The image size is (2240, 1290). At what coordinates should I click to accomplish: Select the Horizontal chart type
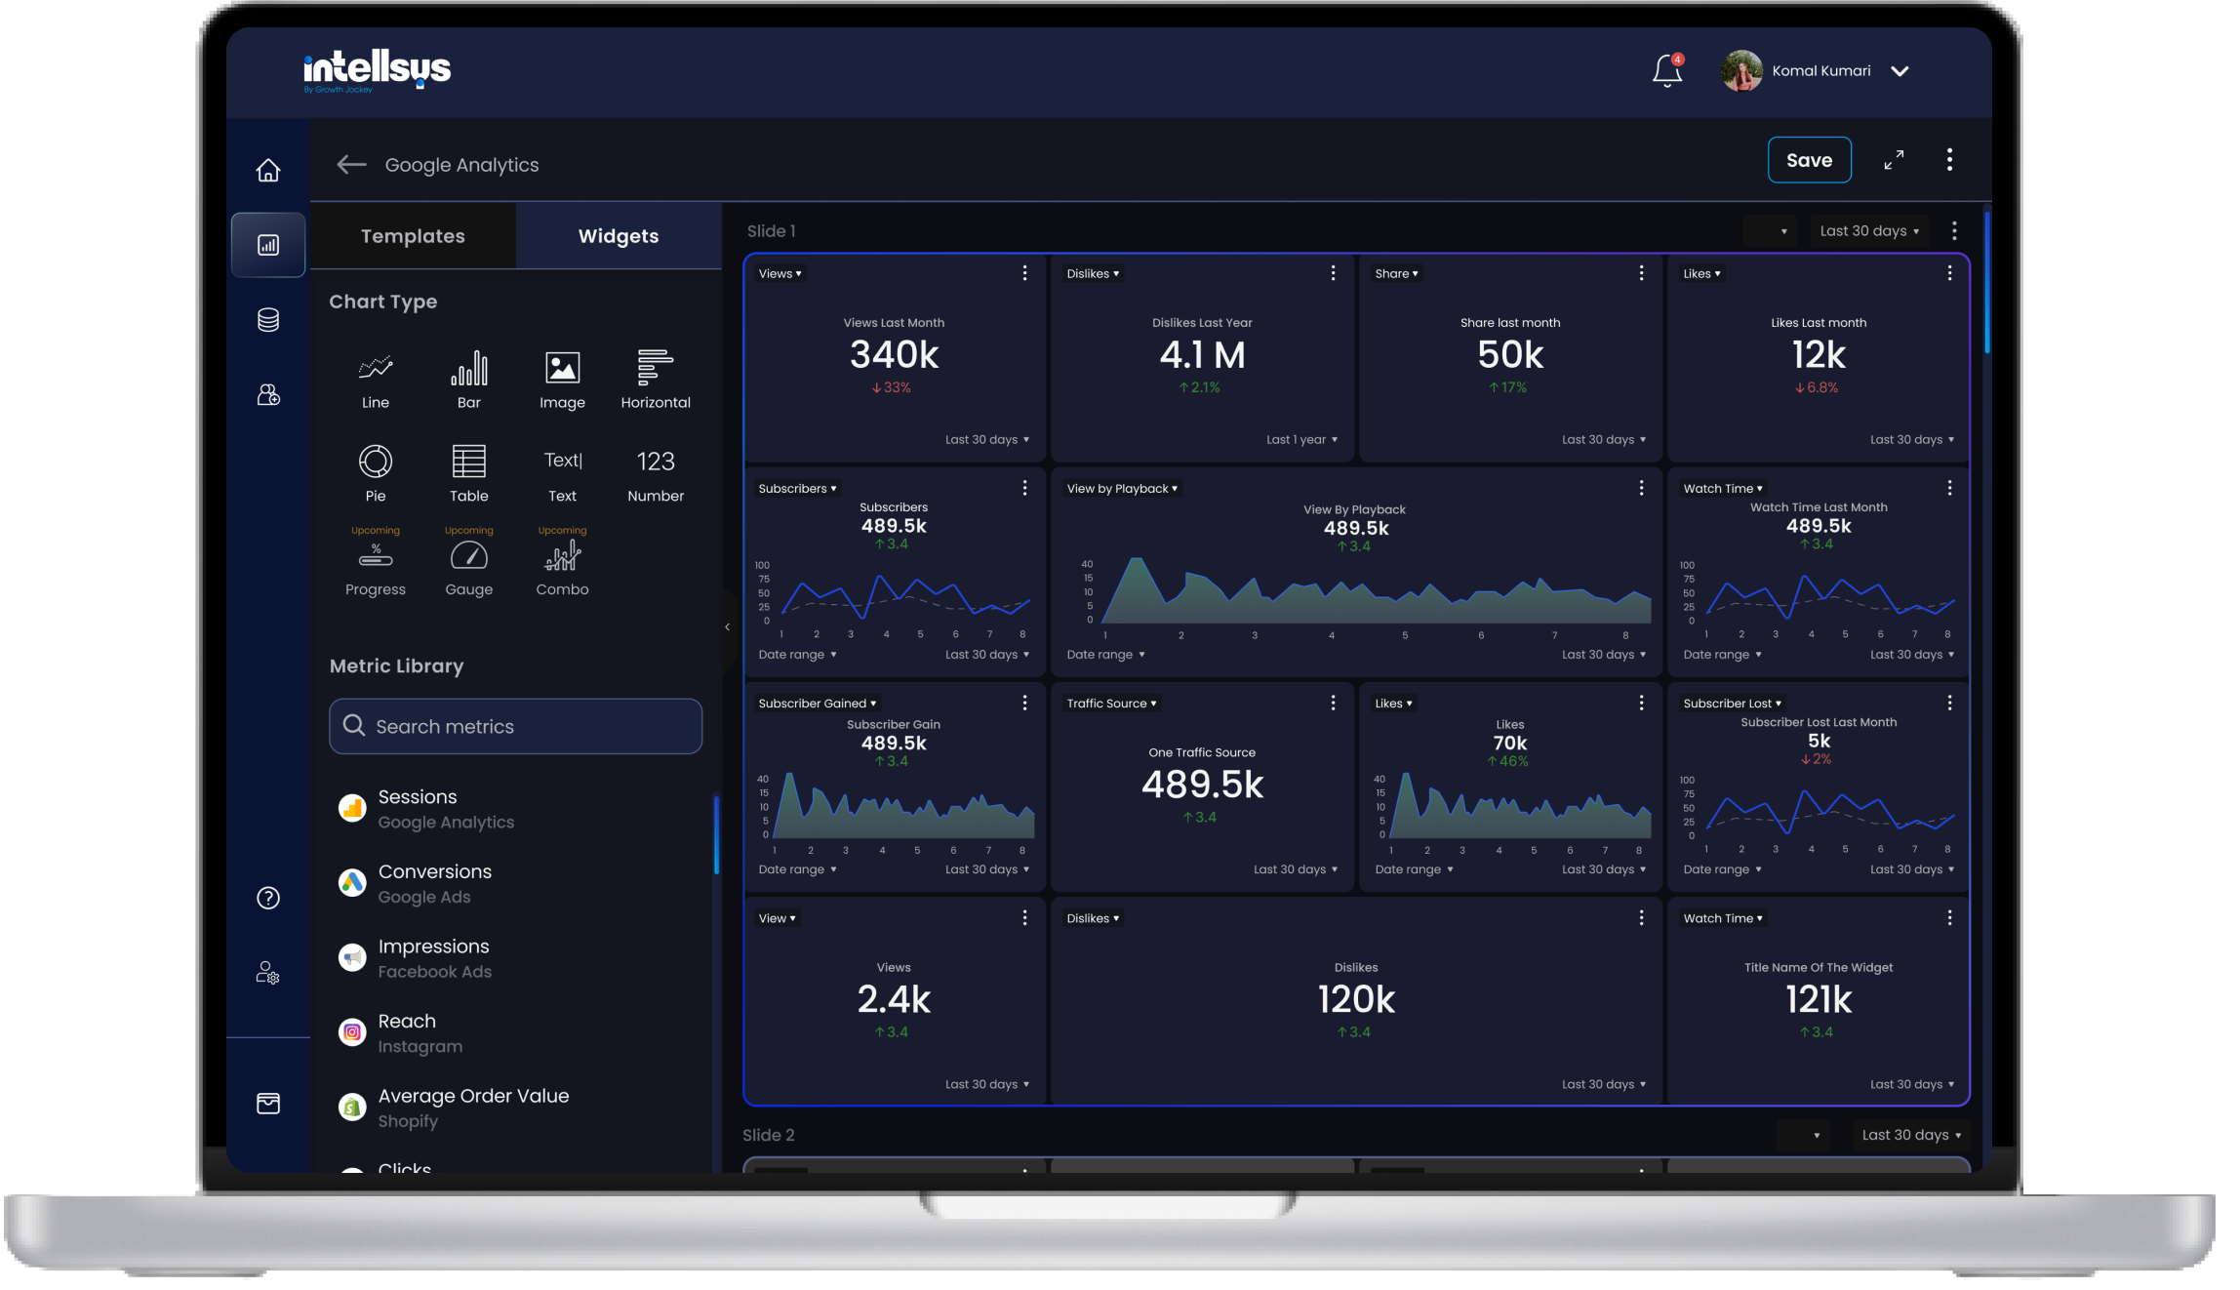pos(656,381)
